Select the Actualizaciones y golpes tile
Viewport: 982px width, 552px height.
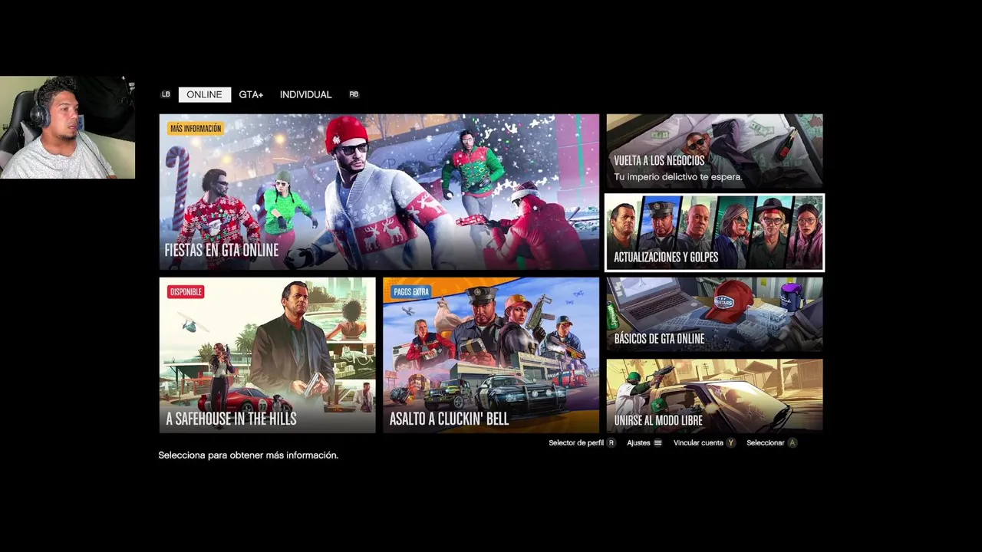tap(714, 232)
